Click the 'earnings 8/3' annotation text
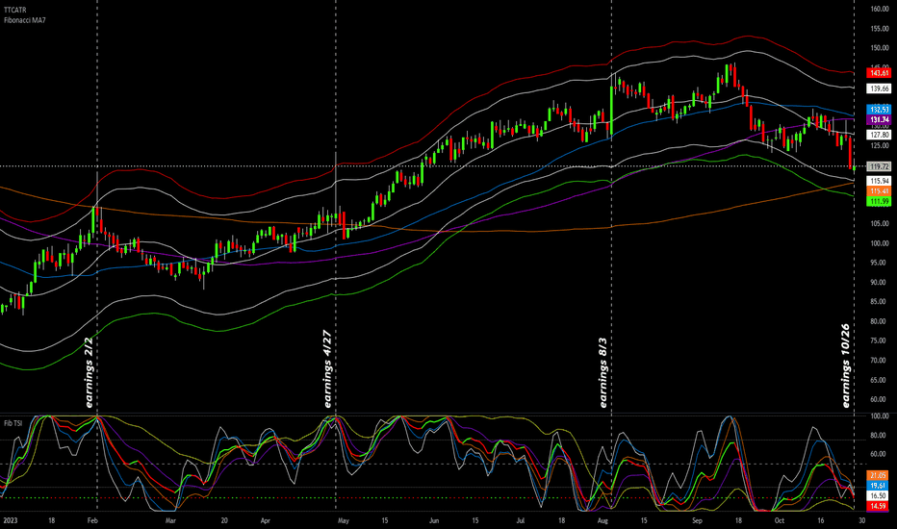Image resolution: width=897 pixels, height=529 pixels. (x=602, y=372)
